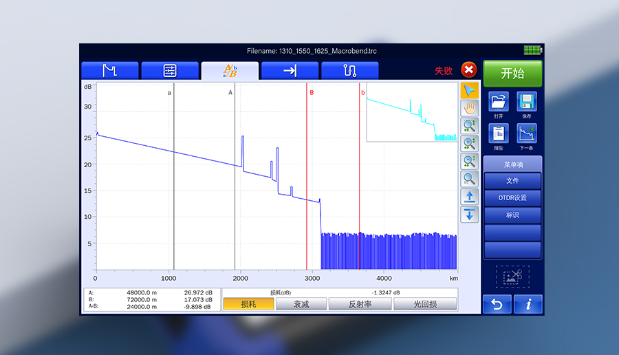Click the open file folder icon
This screenshot has width=619, height=355.
pyautogui.click(x=499, y=103)
